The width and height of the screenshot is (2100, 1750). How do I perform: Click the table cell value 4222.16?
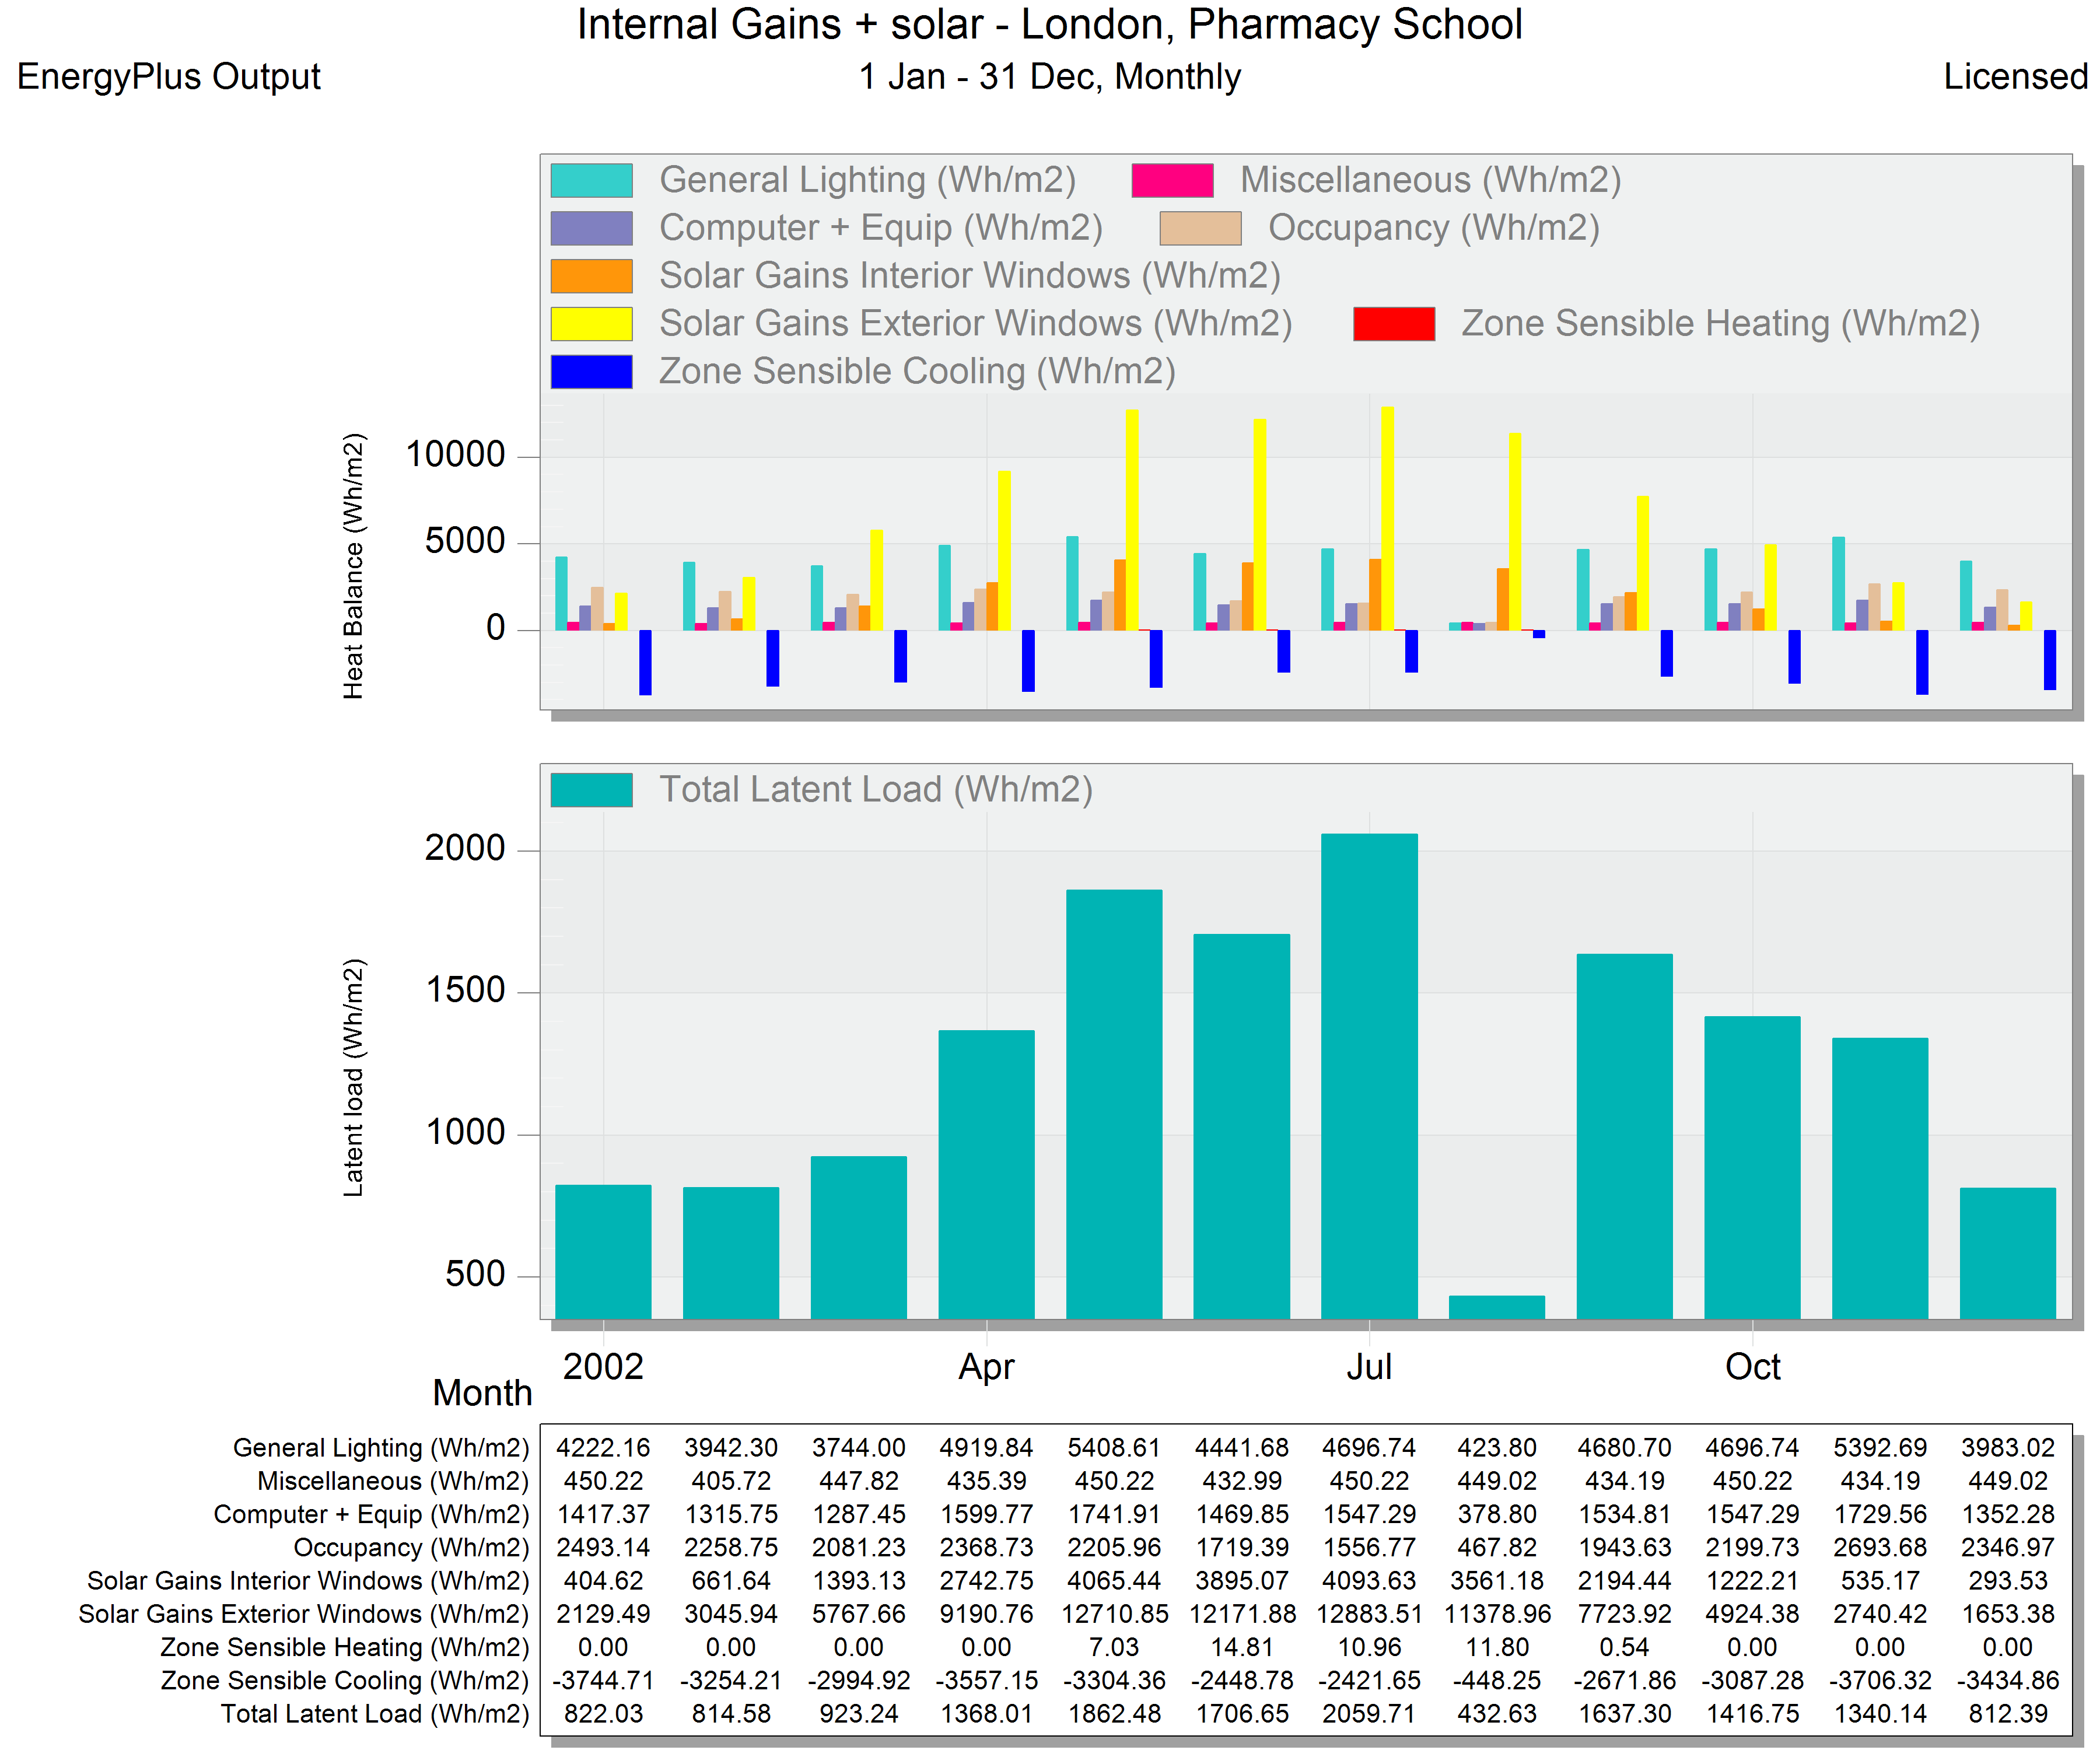click(x=603, y=1448)
